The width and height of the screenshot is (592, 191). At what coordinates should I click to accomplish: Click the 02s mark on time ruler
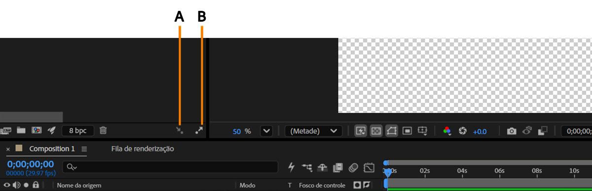click(x=425, y=171)
